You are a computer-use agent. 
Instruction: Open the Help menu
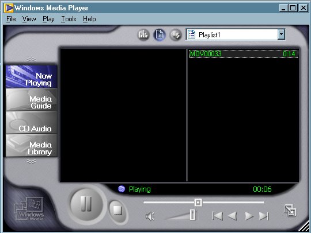(x=89, y=19)
